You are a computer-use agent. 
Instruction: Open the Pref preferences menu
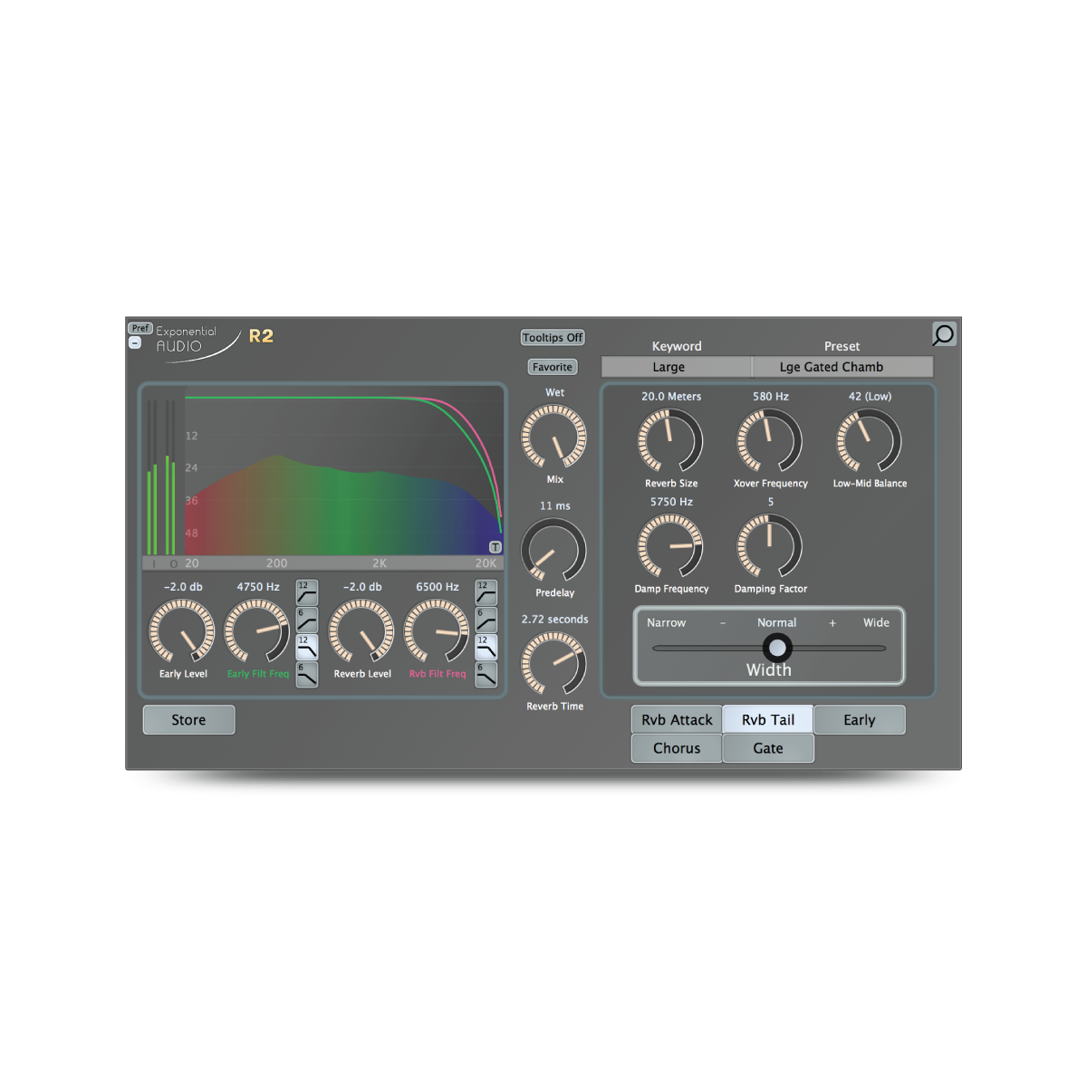click(x=139, y=328)
